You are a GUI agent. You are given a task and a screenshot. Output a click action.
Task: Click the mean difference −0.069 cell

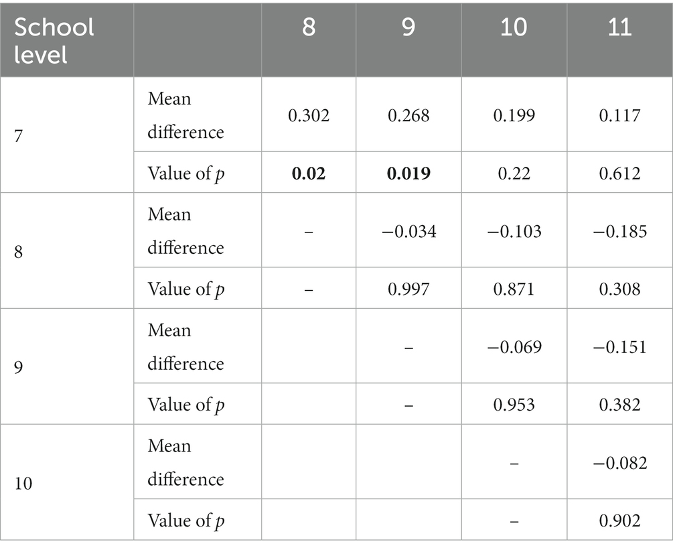coord(514,347)
